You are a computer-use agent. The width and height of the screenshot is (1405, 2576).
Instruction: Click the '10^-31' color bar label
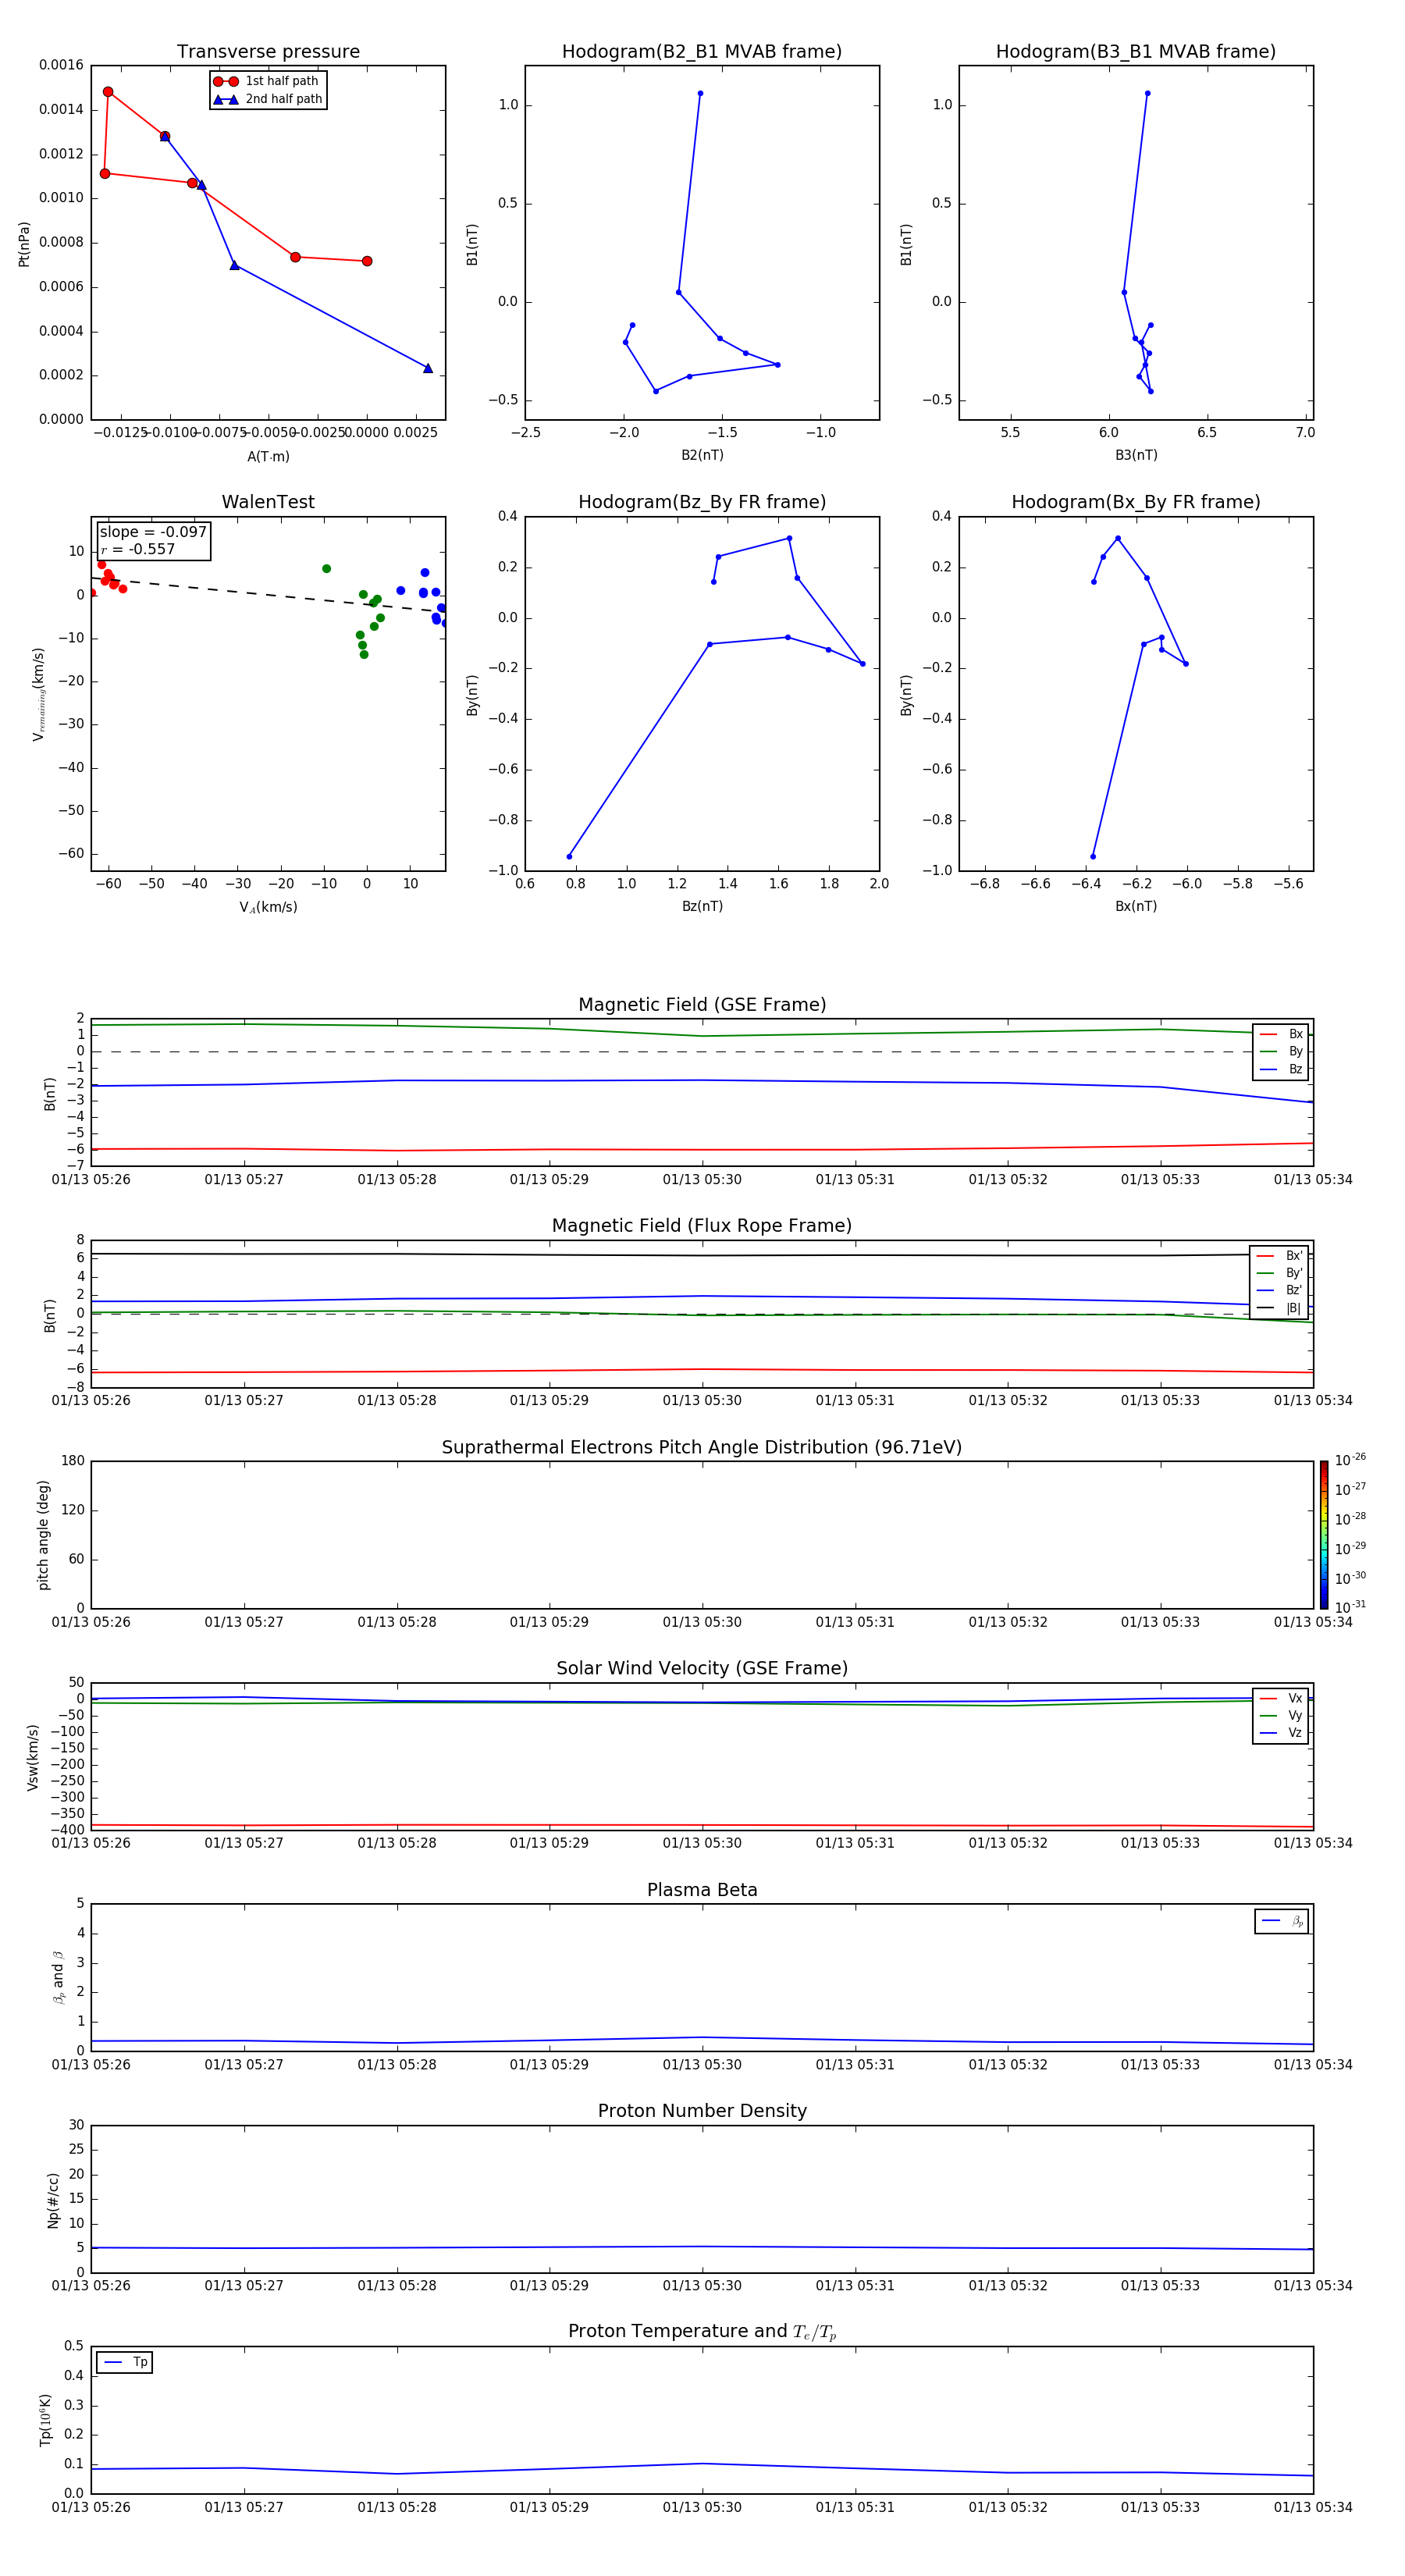point(1350,1607)
